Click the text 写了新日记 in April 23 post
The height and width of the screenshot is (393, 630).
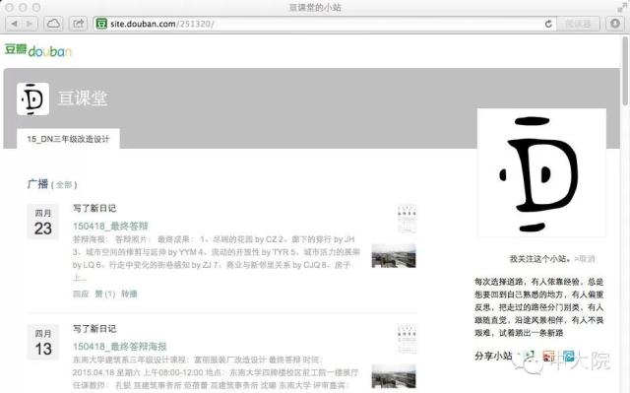(94, 208)
